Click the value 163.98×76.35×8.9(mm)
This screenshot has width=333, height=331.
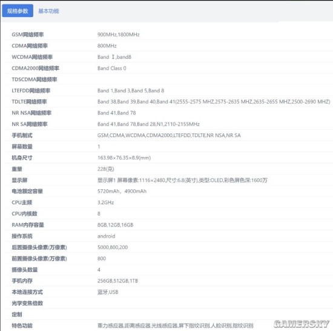[x=124, y=158]
